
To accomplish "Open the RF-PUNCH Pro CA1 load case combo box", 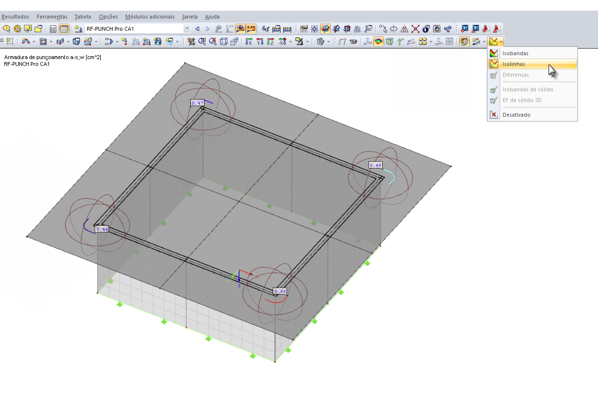I will (x=138, y=29).
